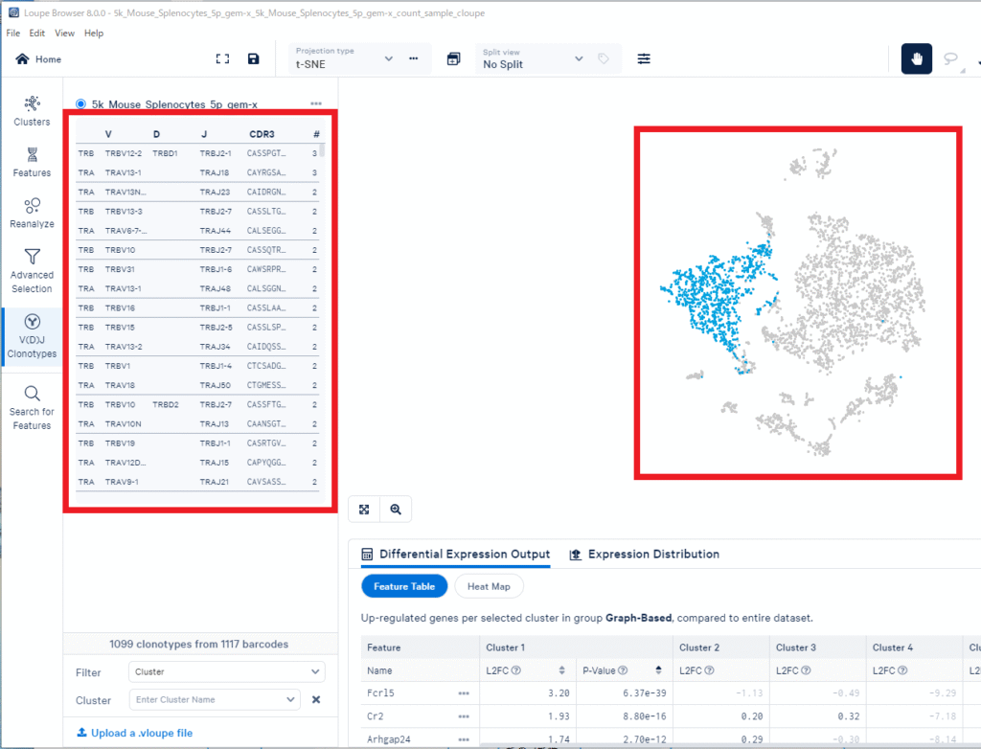This screenshot has width=981, height=749.
Task: Switch to Heat Map view
Action: [x=489, y=586]
